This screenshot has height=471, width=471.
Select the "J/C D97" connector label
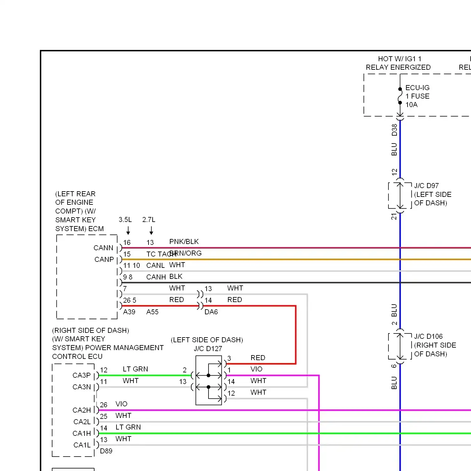(x=426, y=186)
